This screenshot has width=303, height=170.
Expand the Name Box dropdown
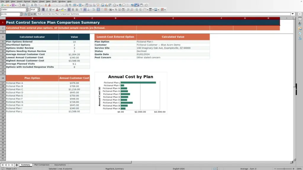(x=21, y=14)
